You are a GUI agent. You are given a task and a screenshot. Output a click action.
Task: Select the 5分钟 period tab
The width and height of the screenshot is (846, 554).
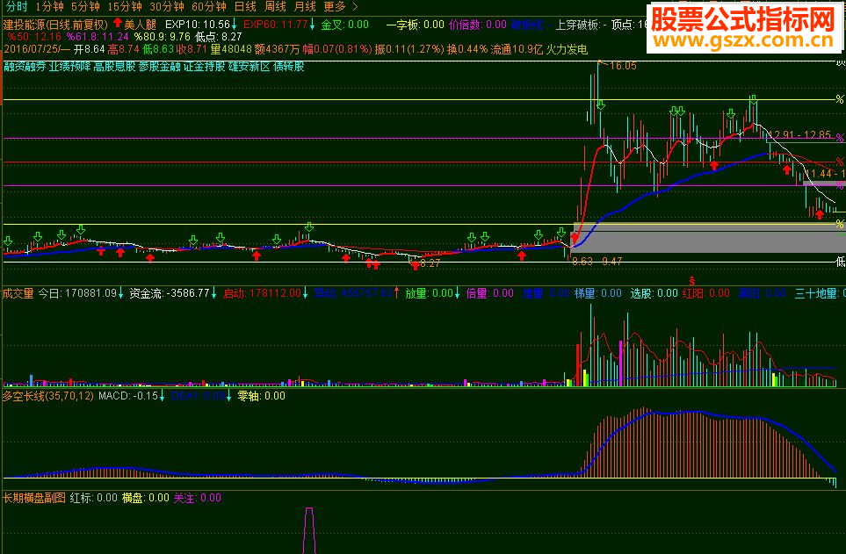[x=86, y=7]
